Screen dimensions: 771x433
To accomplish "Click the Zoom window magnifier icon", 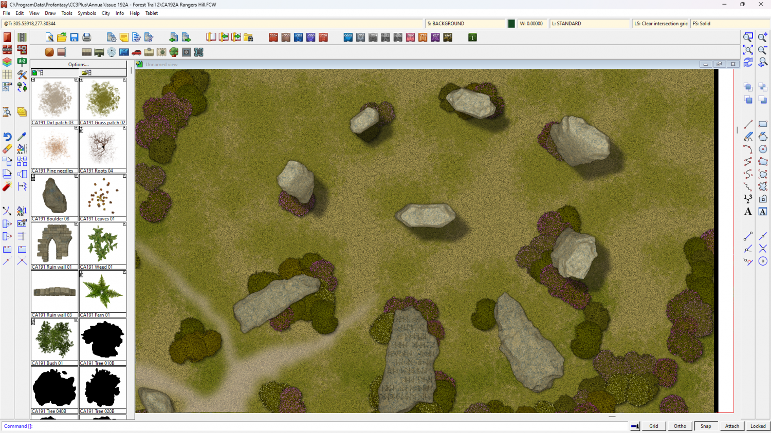I will click(x=748, y=37).
